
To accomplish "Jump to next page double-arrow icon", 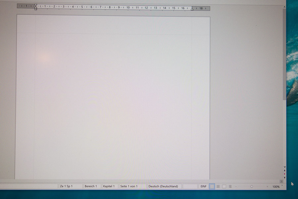I will point(284,177).
